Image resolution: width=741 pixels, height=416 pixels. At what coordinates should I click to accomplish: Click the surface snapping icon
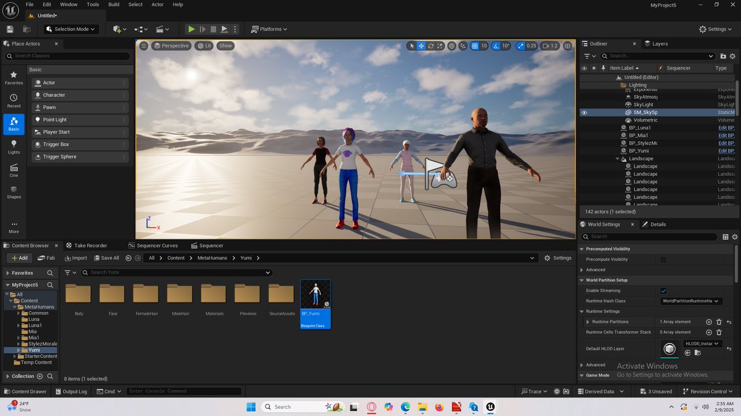[x=463, y=46]
